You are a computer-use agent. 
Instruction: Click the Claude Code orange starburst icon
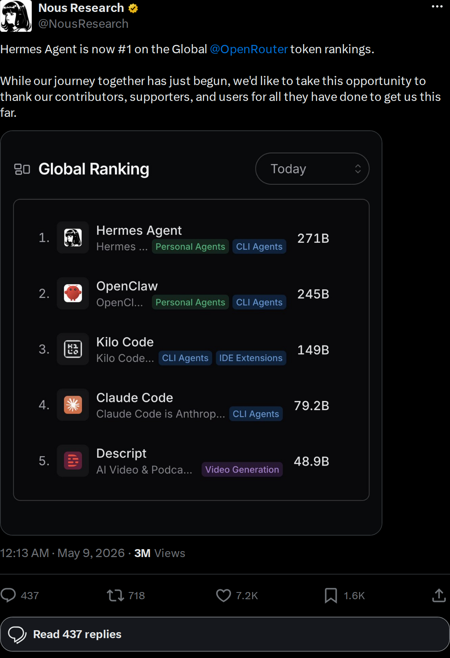point(73,405)
